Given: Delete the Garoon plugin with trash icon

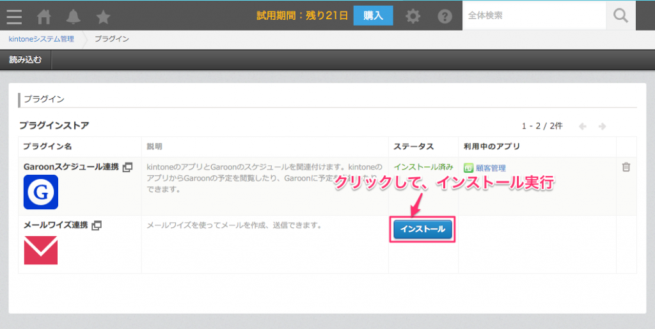Looking at the screenshot, I should (626, 167).
